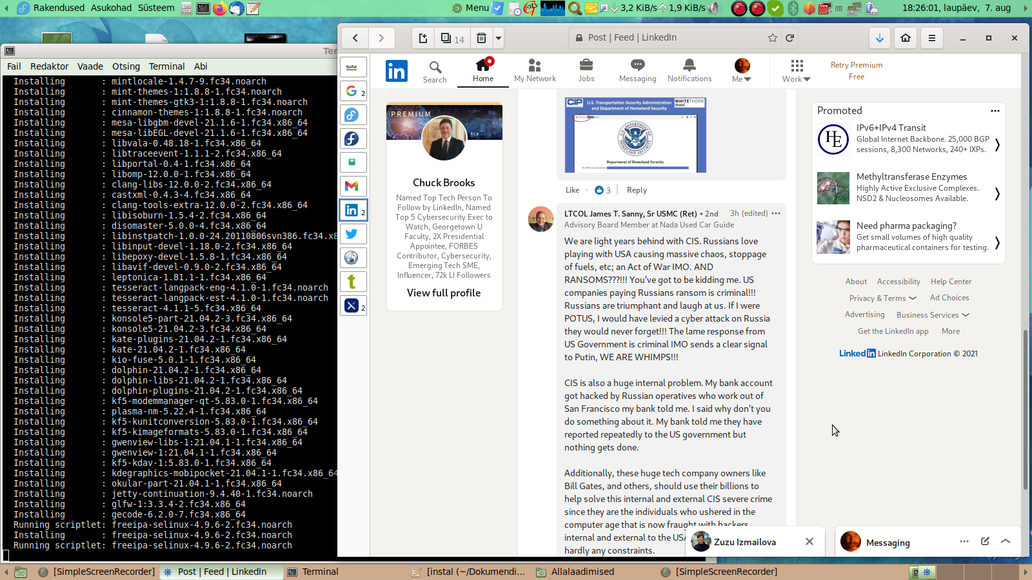Viewport: 1032px width, 580px height.
Task: Bookmark this page with the star icon
Action: pyautogui.click(x=773, y=38)
